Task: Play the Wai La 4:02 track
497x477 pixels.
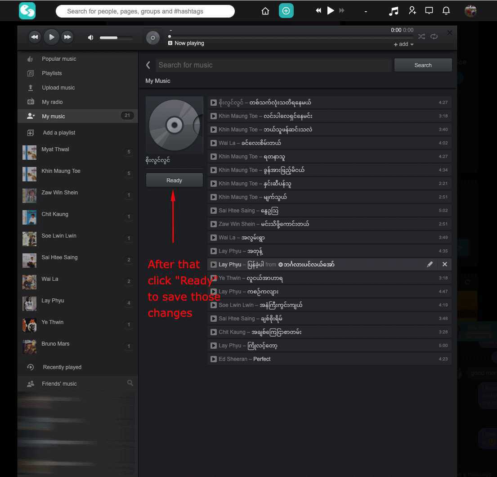Action: click(214, 143)
